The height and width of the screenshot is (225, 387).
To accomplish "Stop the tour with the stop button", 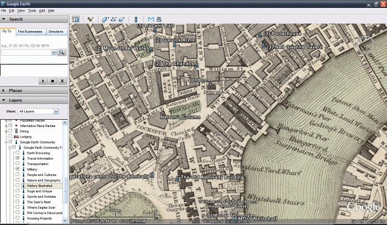I will pyautogui.click(x=53, y=81).
